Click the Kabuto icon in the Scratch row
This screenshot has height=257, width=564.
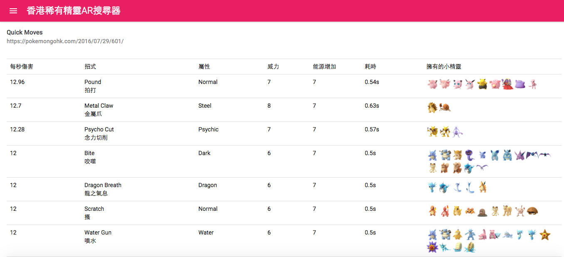coord(532,211)
